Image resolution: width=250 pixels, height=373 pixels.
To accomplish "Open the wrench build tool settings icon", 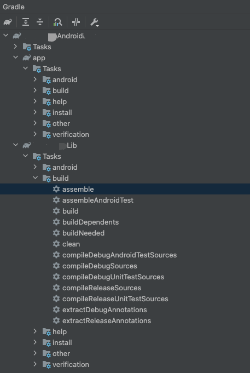I will tap(94, 22).
